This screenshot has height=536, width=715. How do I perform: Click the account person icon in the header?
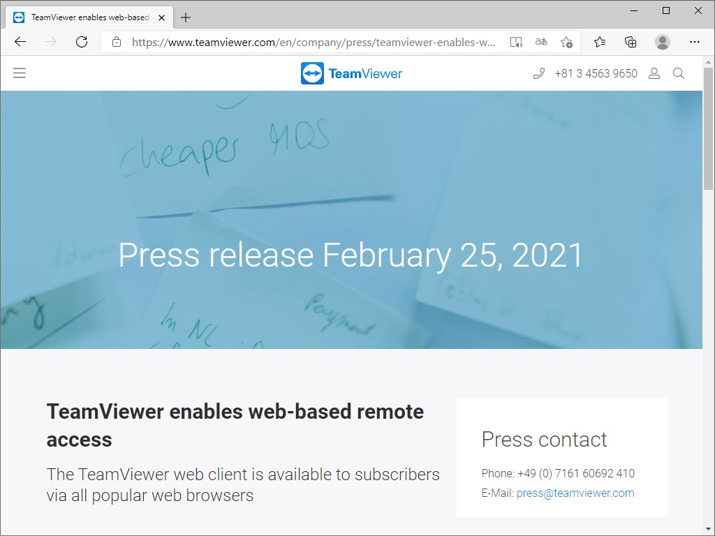[x=654, y=73]
